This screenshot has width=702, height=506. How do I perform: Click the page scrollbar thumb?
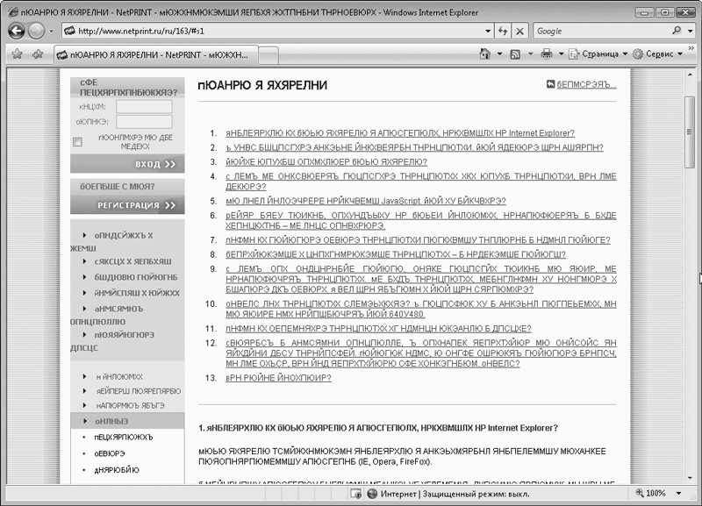[690, 132]
